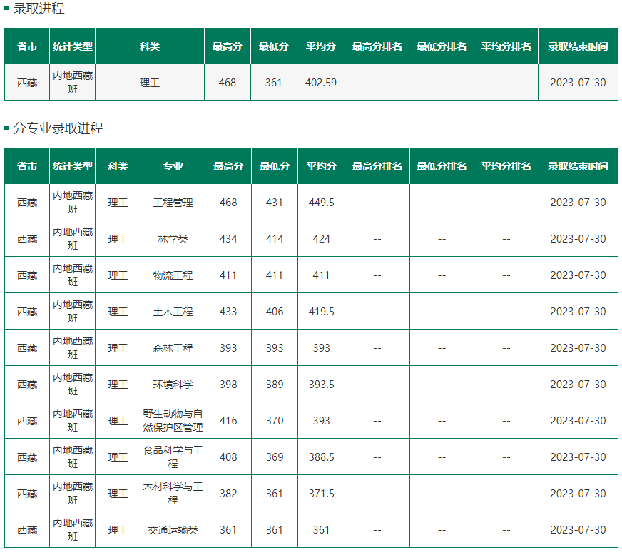The height and width of the screenshot is (555, 622).
Task: Click the lowest score 406 for 土木工程
Action: click(x=275, y=312)
